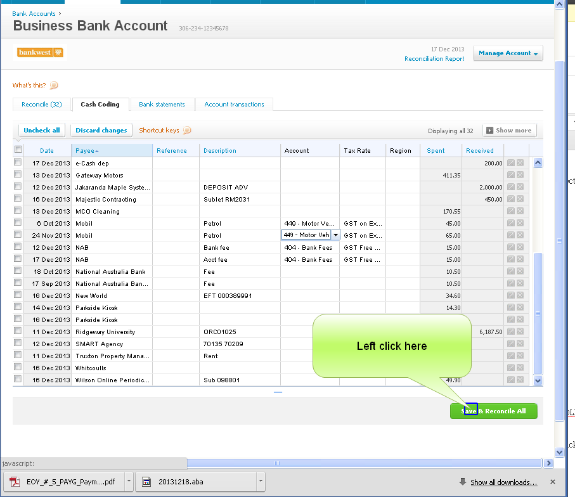Open the Reconciliation Report link
Image resolution: width=575 pixels, height=497 pixels.
tap(434, 59)
